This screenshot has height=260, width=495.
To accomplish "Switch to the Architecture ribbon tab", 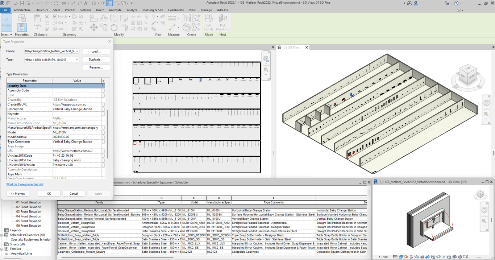I will [22, 10].
